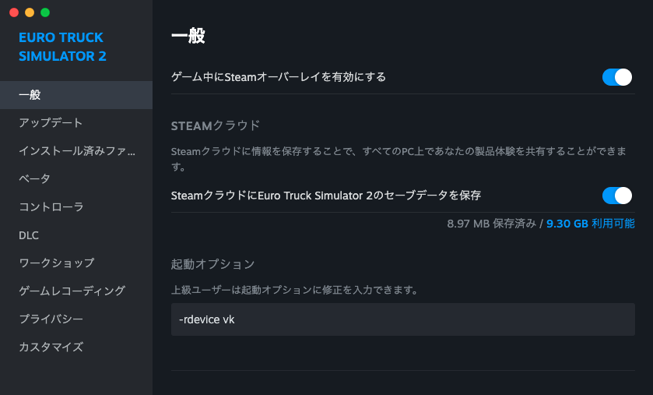
Task: Click the 9.30 GB 利用可能 storage link
Action: tap(591, 224)
